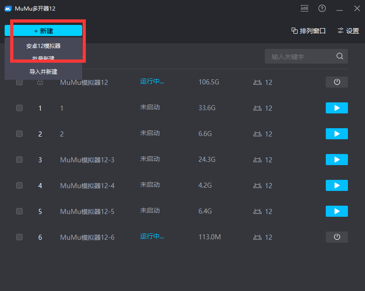Viewport: 365px width, 291px height.
Task: Shut down MuMu模拟器12-6 with power button
Action: (336, 237)
